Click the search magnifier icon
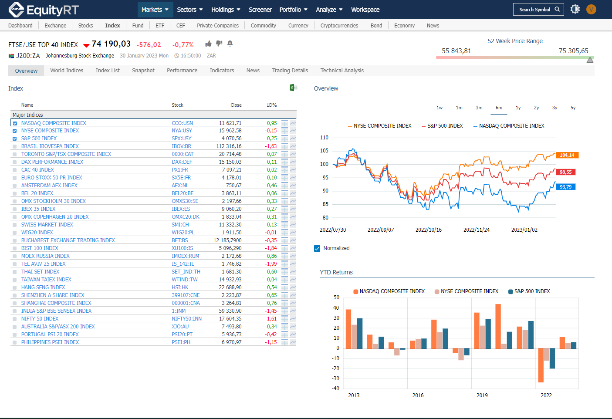 tap(557, 9)
